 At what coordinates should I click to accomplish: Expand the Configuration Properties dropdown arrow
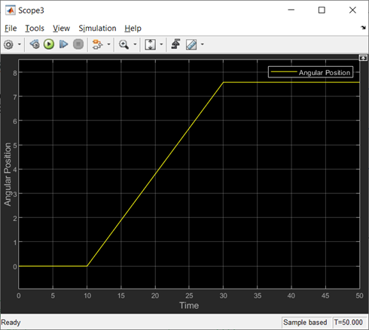click(20, 44)
